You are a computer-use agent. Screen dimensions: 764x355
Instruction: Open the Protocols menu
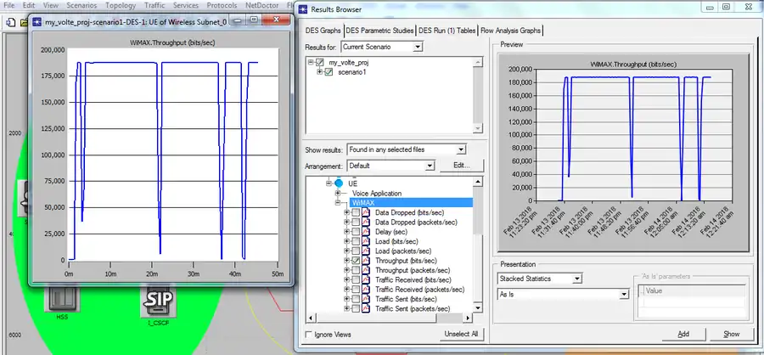click(222, 5)
